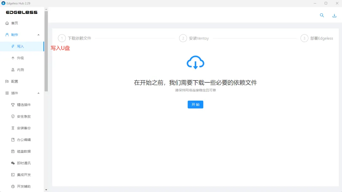This screenshot has height=192, width=342.
Task: Select the 写入 menu item
Action: [x=22, y=46]
